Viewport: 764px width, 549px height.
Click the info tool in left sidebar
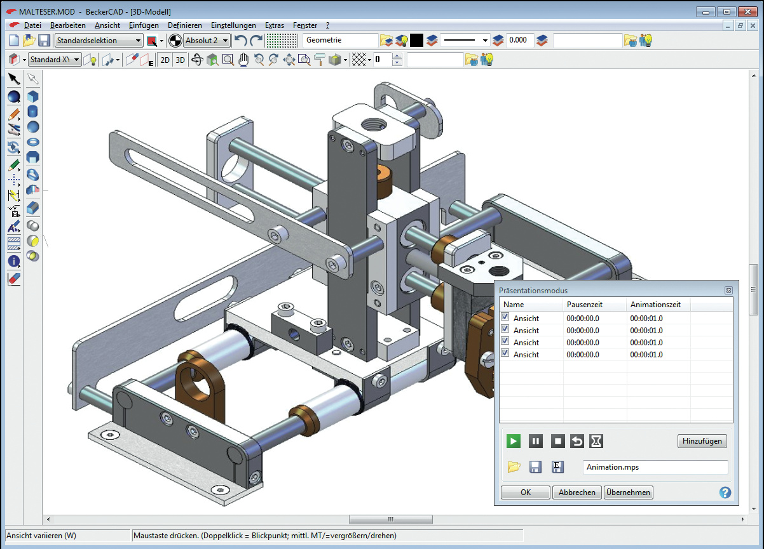14,261
